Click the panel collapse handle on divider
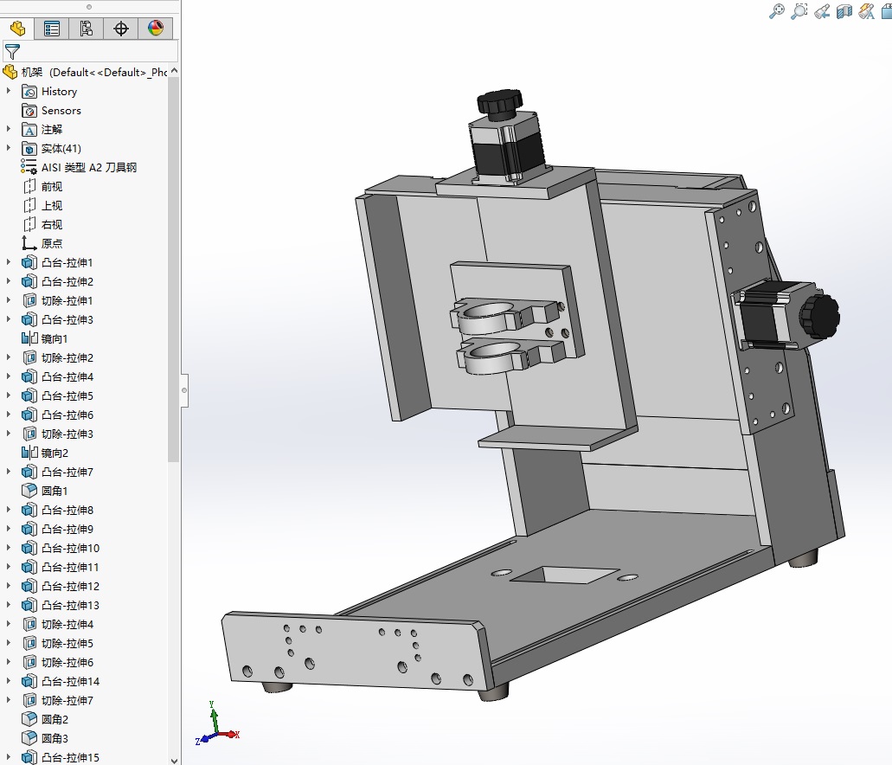The height and width of the screenshot is (765, 892). click(x=184, y=390)
